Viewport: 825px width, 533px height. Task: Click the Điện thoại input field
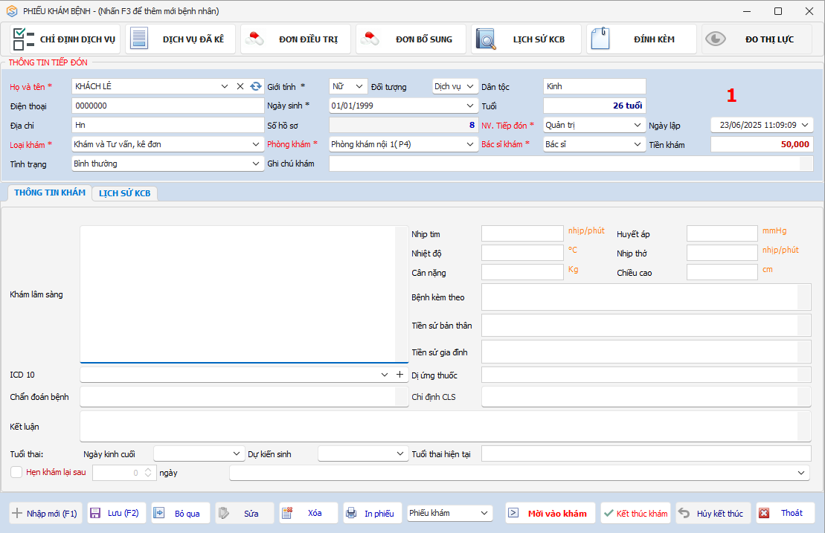click(x=168, y=106)
